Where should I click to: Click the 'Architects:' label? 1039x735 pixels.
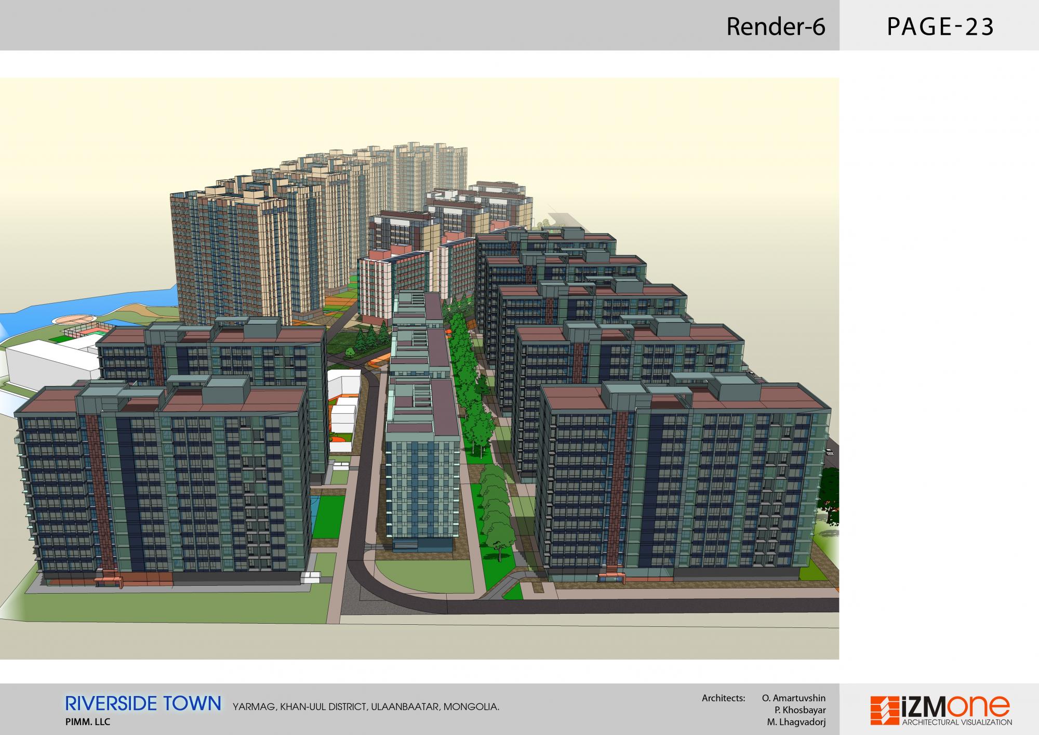(723, 698)
